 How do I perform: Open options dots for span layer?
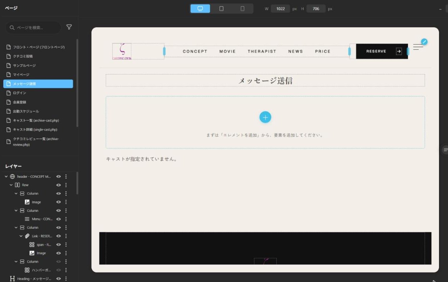66,245
